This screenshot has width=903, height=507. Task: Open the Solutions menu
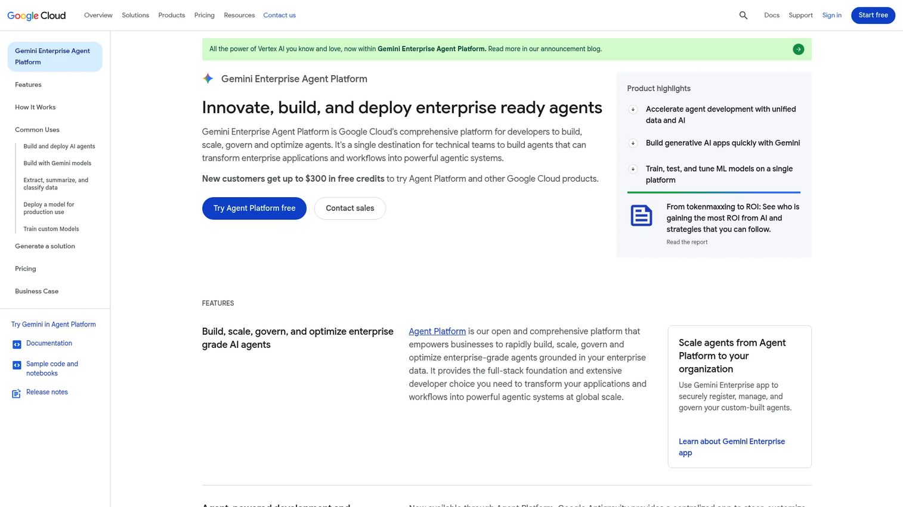click(x=135, y=15)
